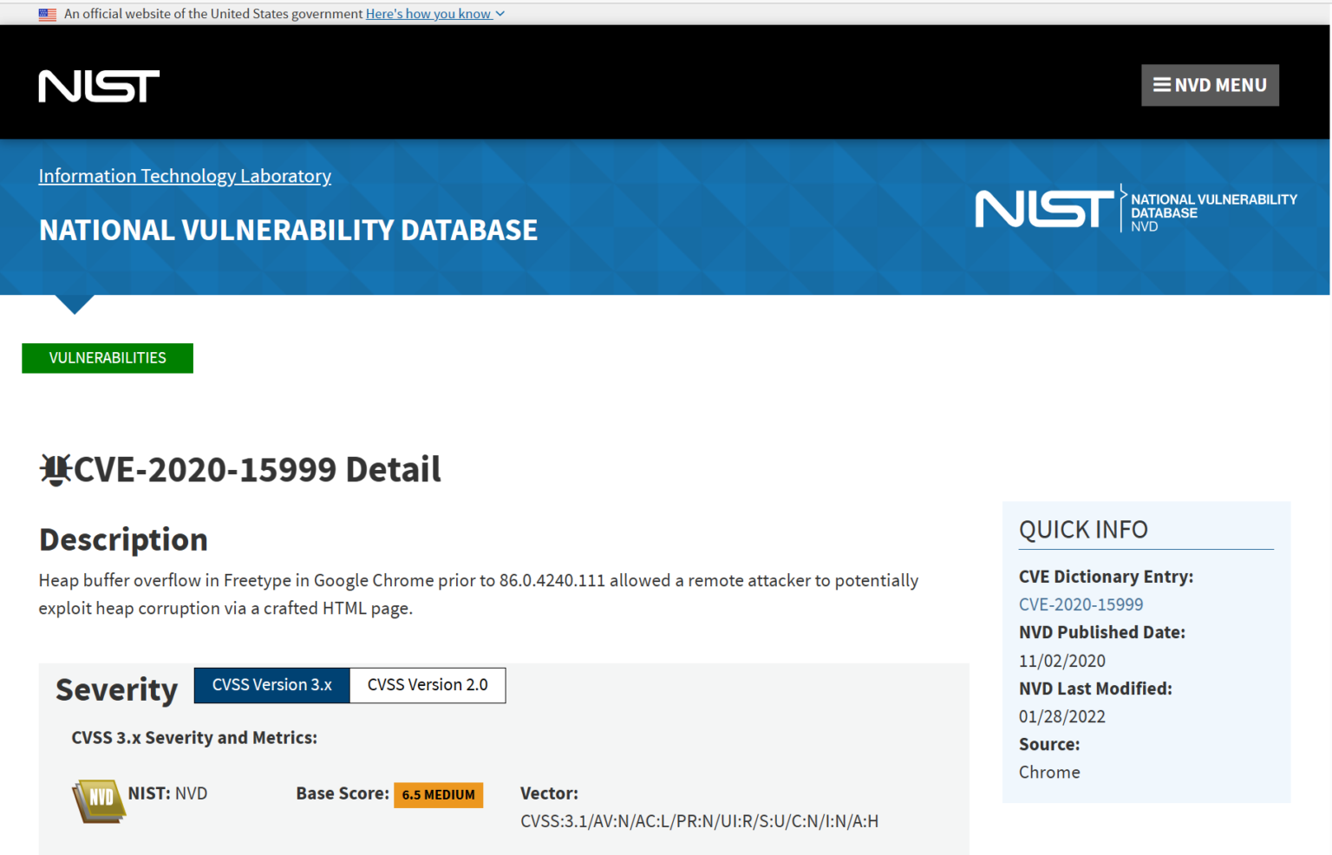Select the CVSS Version 3.x tab
Viewport: 1332px width, 855px height.
point(271,685)
